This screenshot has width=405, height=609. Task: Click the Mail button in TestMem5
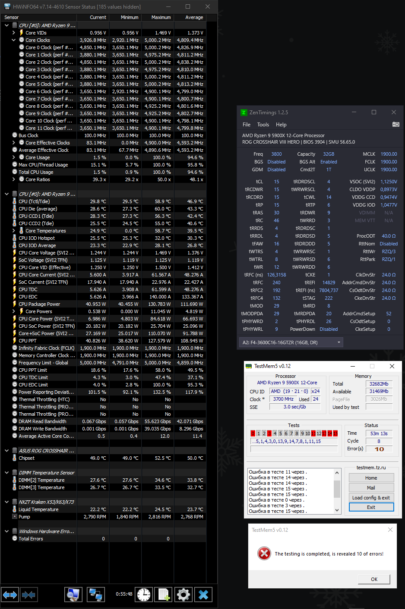tap(371, 488)
